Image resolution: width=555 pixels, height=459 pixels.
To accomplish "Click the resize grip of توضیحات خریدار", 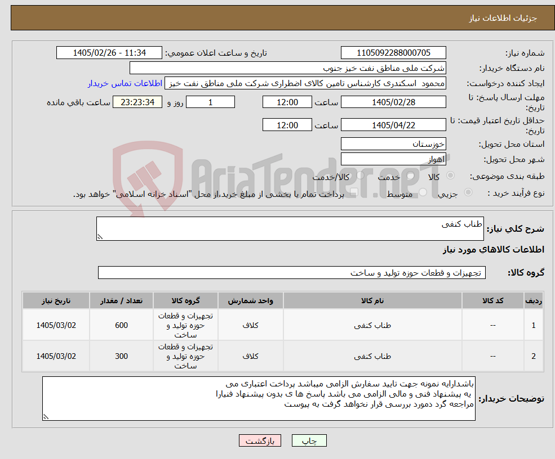I will (x=46, y=417).
